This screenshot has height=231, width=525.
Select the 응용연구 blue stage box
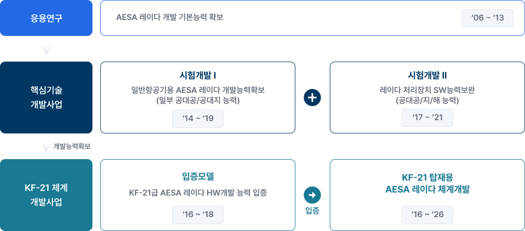(x=46, y=18)
